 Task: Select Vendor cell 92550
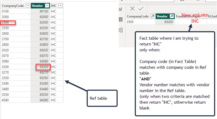(40, 28)
